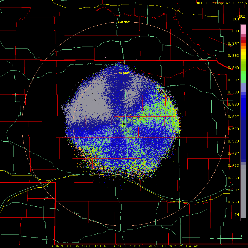Pick the lavender swatch on the color bar

[243, 87]
